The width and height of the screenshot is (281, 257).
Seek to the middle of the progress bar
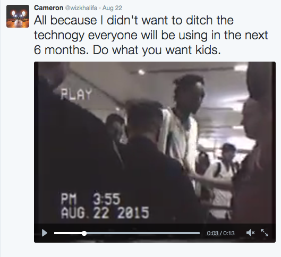point(127,233)
